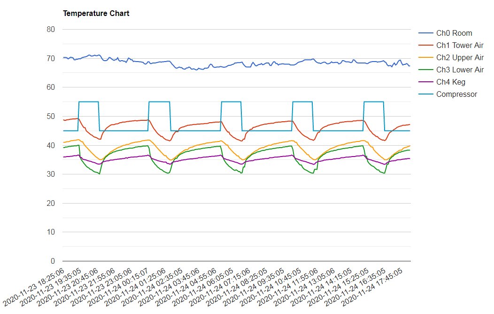Click the 2020-11-24 00:15:07 time axis label

118,287
